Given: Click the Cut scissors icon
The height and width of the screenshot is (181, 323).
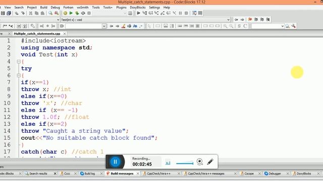Looking at the screenshot, I should pos(30,13).
